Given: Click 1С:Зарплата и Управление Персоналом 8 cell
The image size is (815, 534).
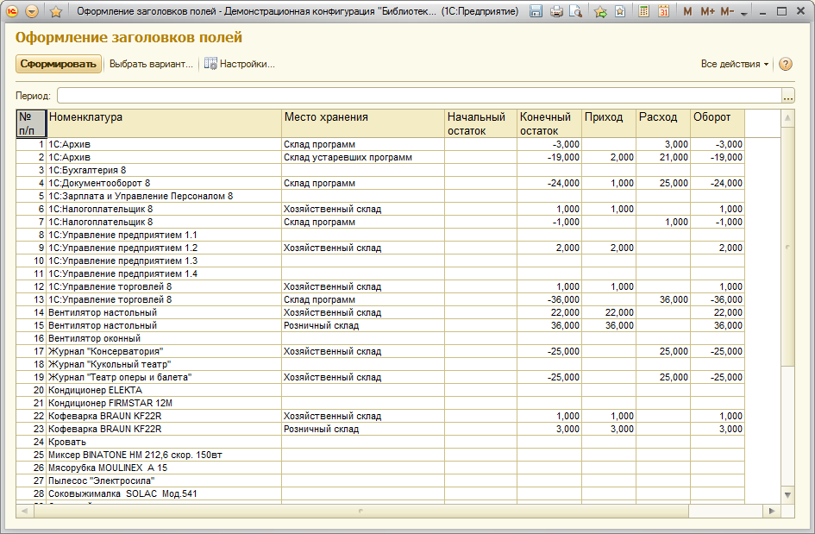Looking at the screenshot, I should (x=164, y=196).
